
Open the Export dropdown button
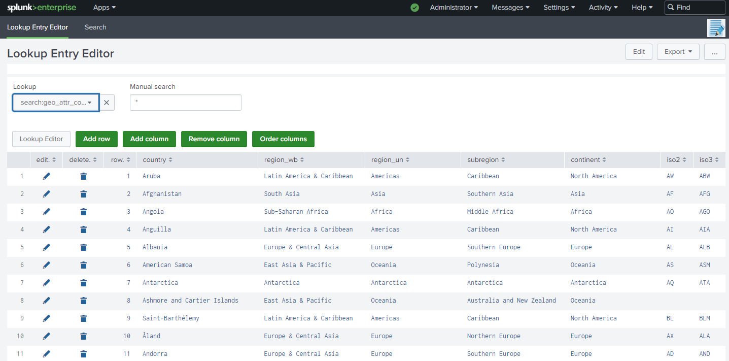678,52
